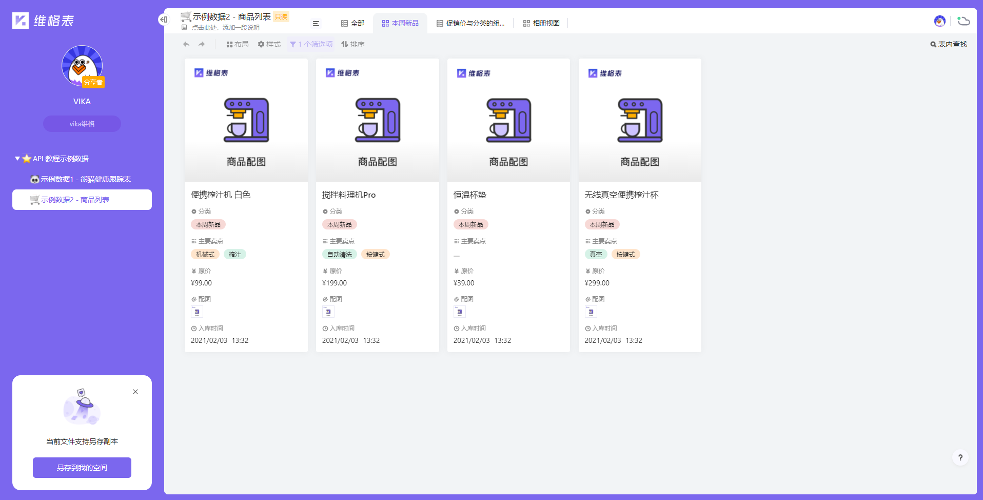This screenshot has height=500, width=983.
Task: Open the 无线真空便携榨汁杯 record title
Action: [621, 195]
